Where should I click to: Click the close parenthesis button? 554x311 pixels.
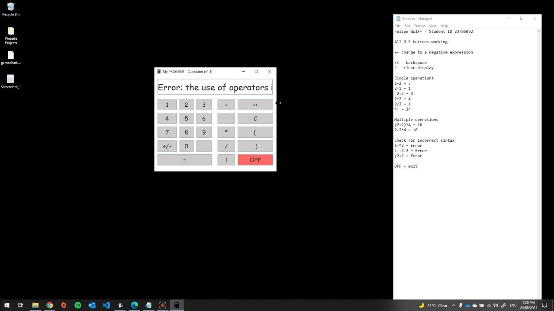(x=255, y=146)
